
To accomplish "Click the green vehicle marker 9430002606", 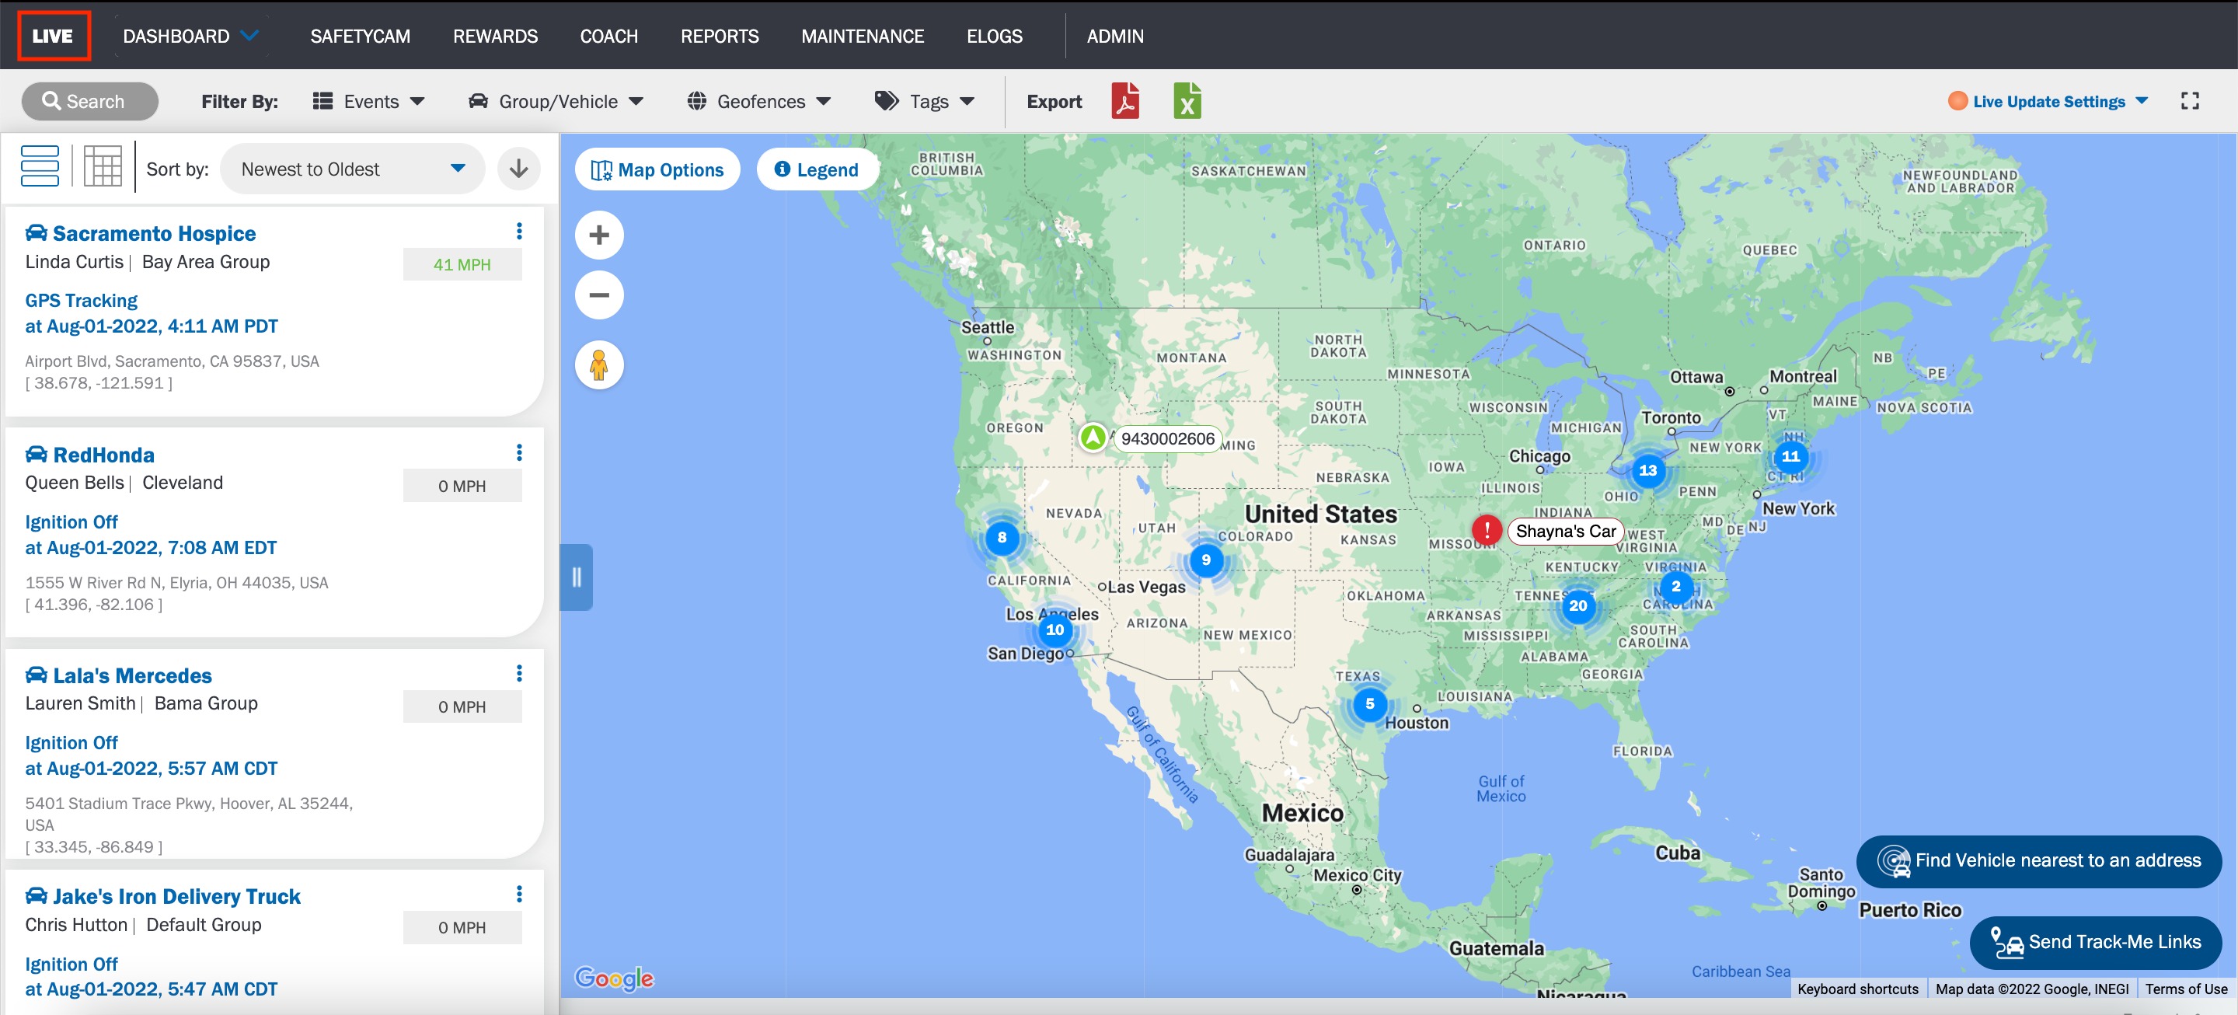I will [x=1093, y=437].
